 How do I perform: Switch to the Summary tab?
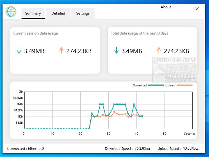pos(33,13)
